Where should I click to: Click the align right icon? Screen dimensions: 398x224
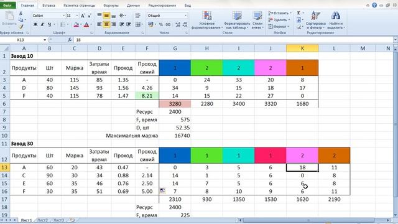[113, 24]
